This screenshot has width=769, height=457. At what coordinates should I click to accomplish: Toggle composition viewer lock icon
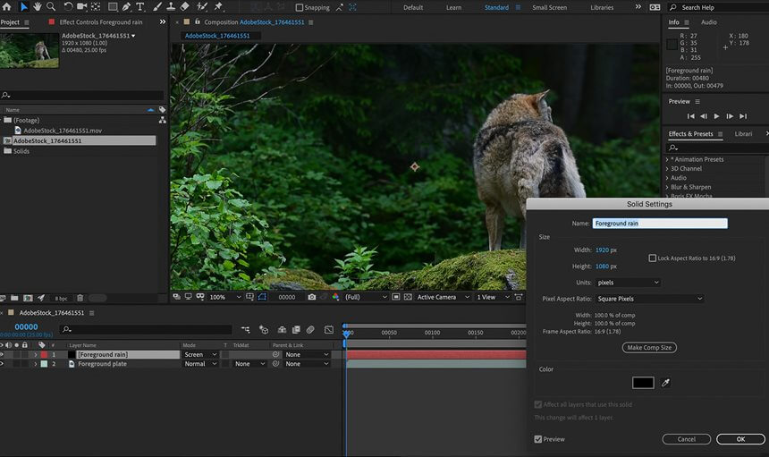198,22
